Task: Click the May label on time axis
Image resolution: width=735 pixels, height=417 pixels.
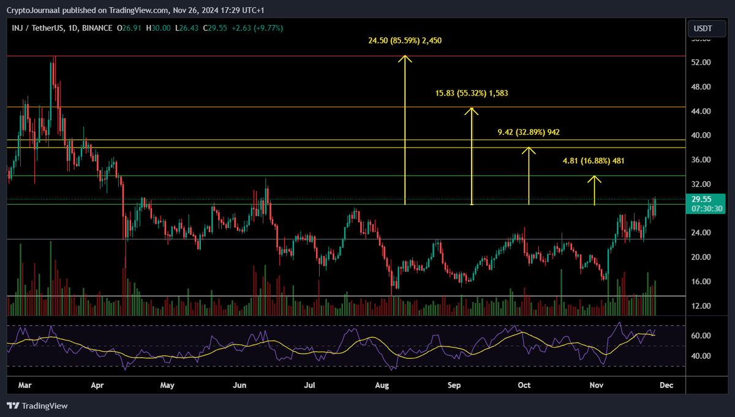Action: tap(167, 386)
